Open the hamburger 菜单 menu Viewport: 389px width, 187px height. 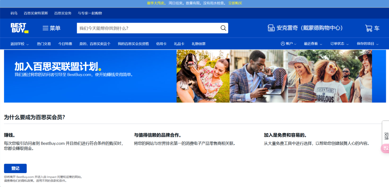[52, 28]
